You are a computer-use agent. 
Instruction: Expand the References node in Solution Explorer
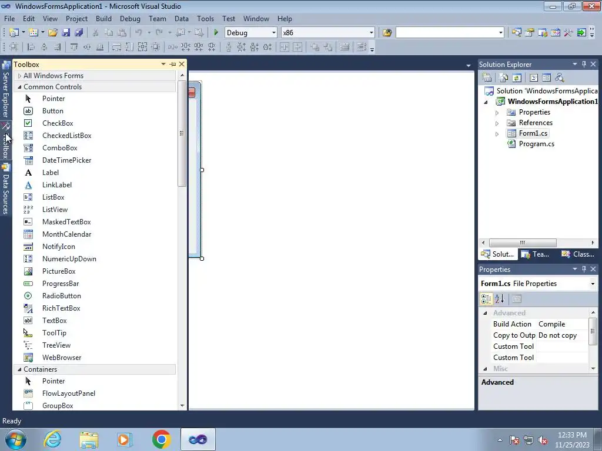pos(497,123)
